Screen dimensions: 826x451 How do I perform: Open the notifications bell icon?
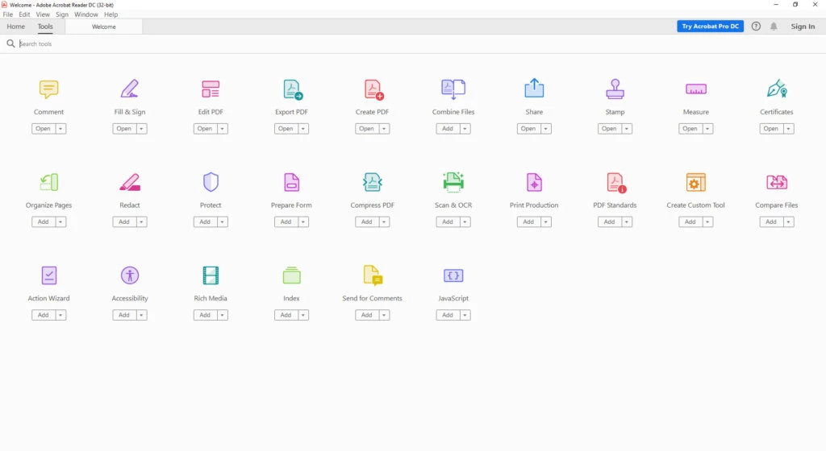774,27
